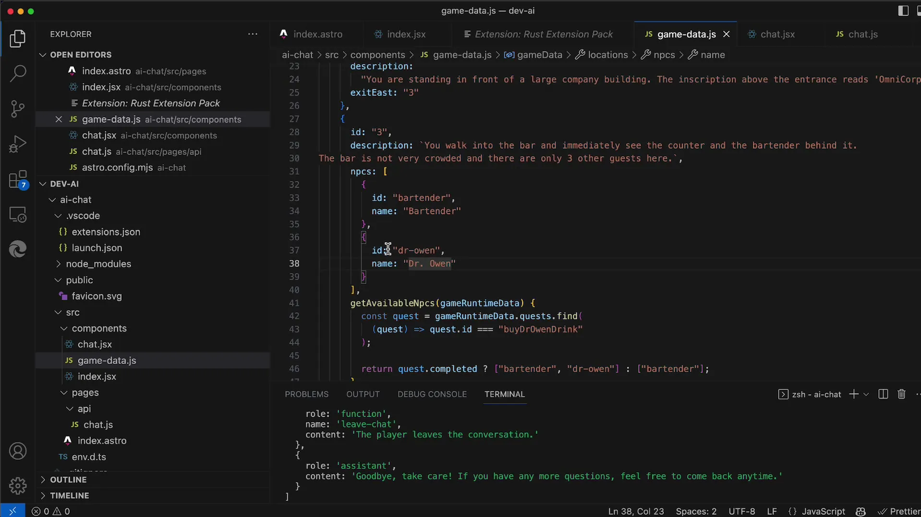Open Source Control view icon

(18, 109)
